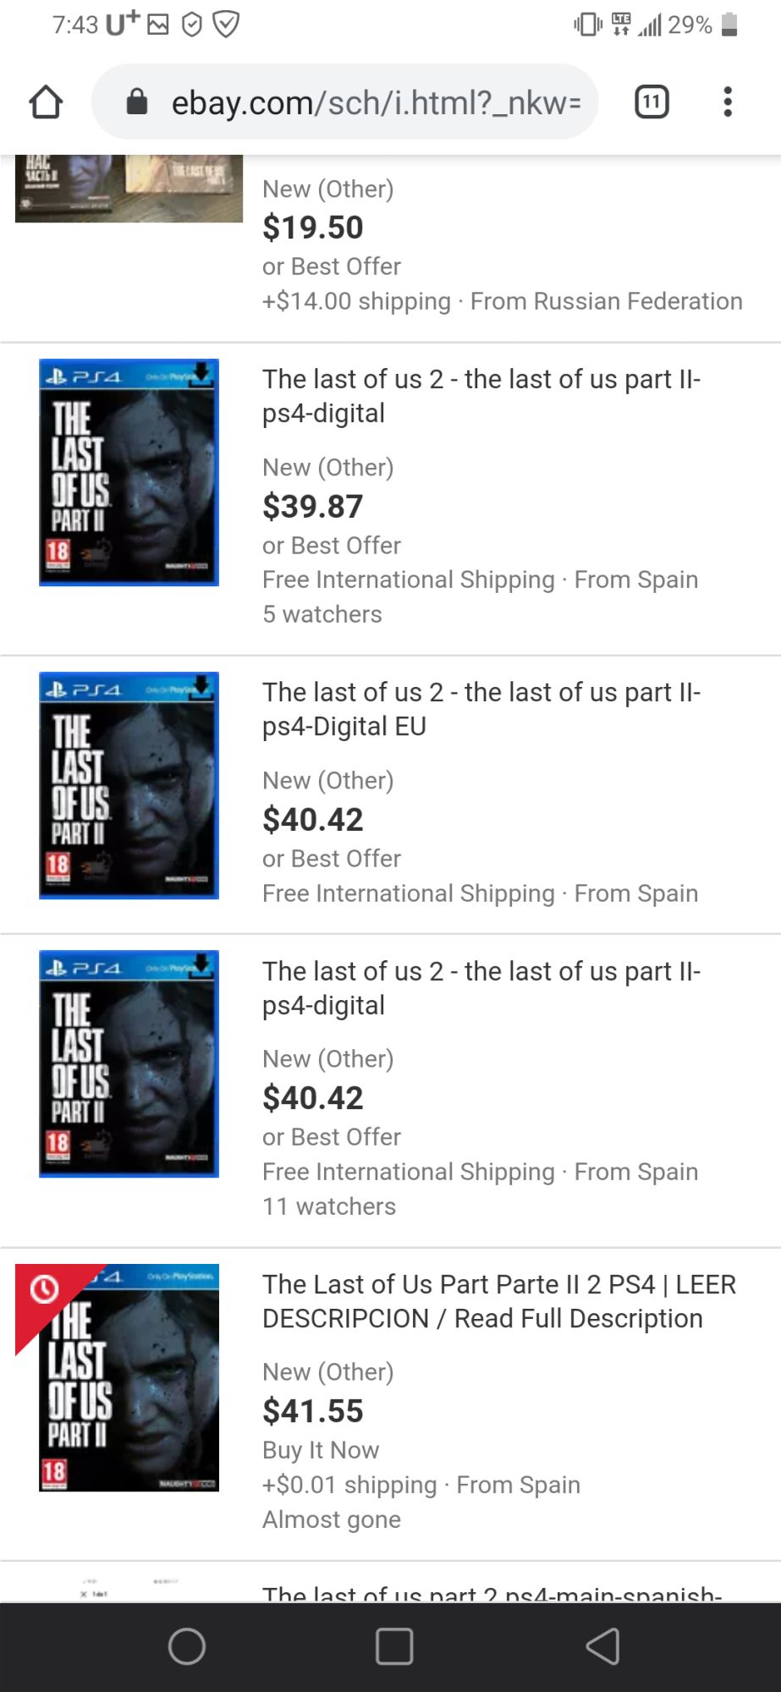Tap the red clock badge on last listing
The image size is (781, 1692).
[45, 1288]
